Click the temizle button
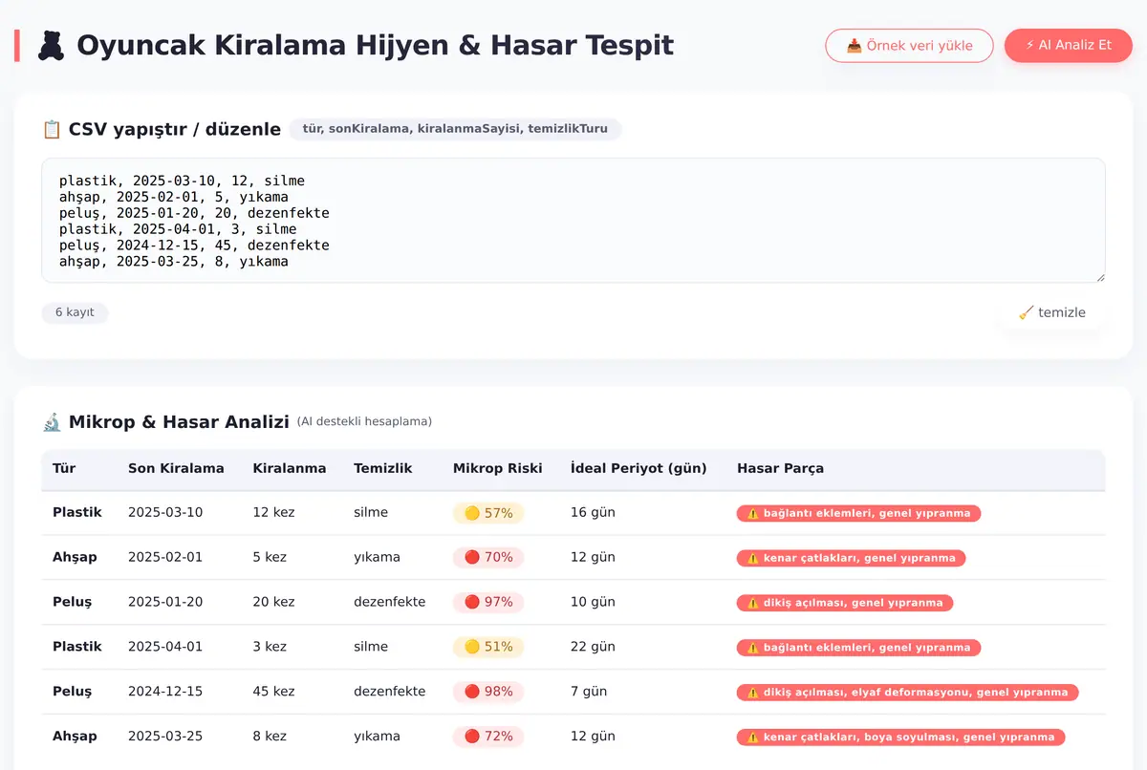The image size is (1147, 770). pyautogui.click(x=1051, y=312)
